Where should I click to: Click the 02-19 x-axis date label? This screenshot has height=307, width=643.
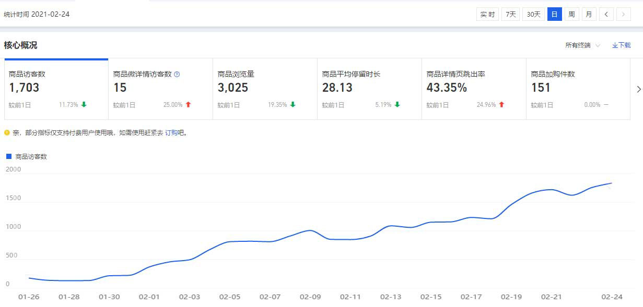tap(511, 297)
